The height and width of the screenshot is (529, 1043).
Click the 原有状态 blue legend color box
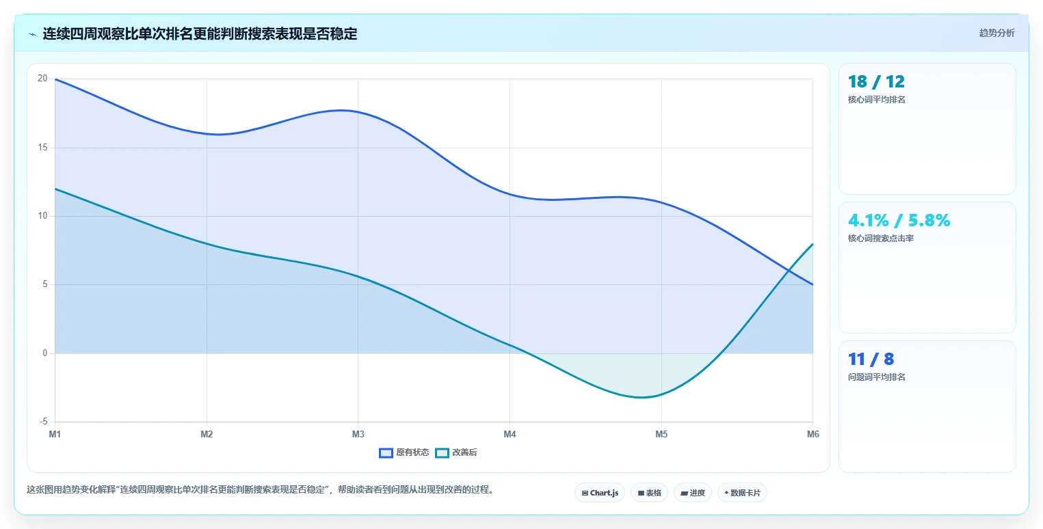click(386, 452)
